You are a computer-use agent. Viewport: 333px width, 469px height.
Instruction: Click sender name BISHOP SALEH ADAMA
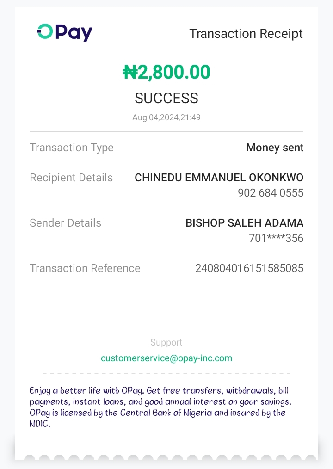click(244, 223)
